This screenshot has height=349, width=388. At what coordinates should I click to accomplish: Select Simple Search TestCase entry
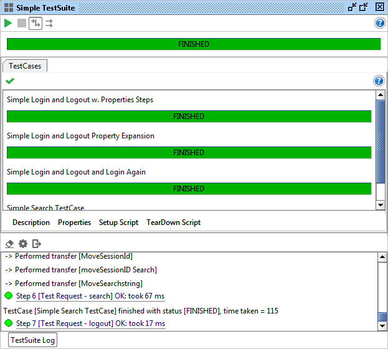click(45, 207)
